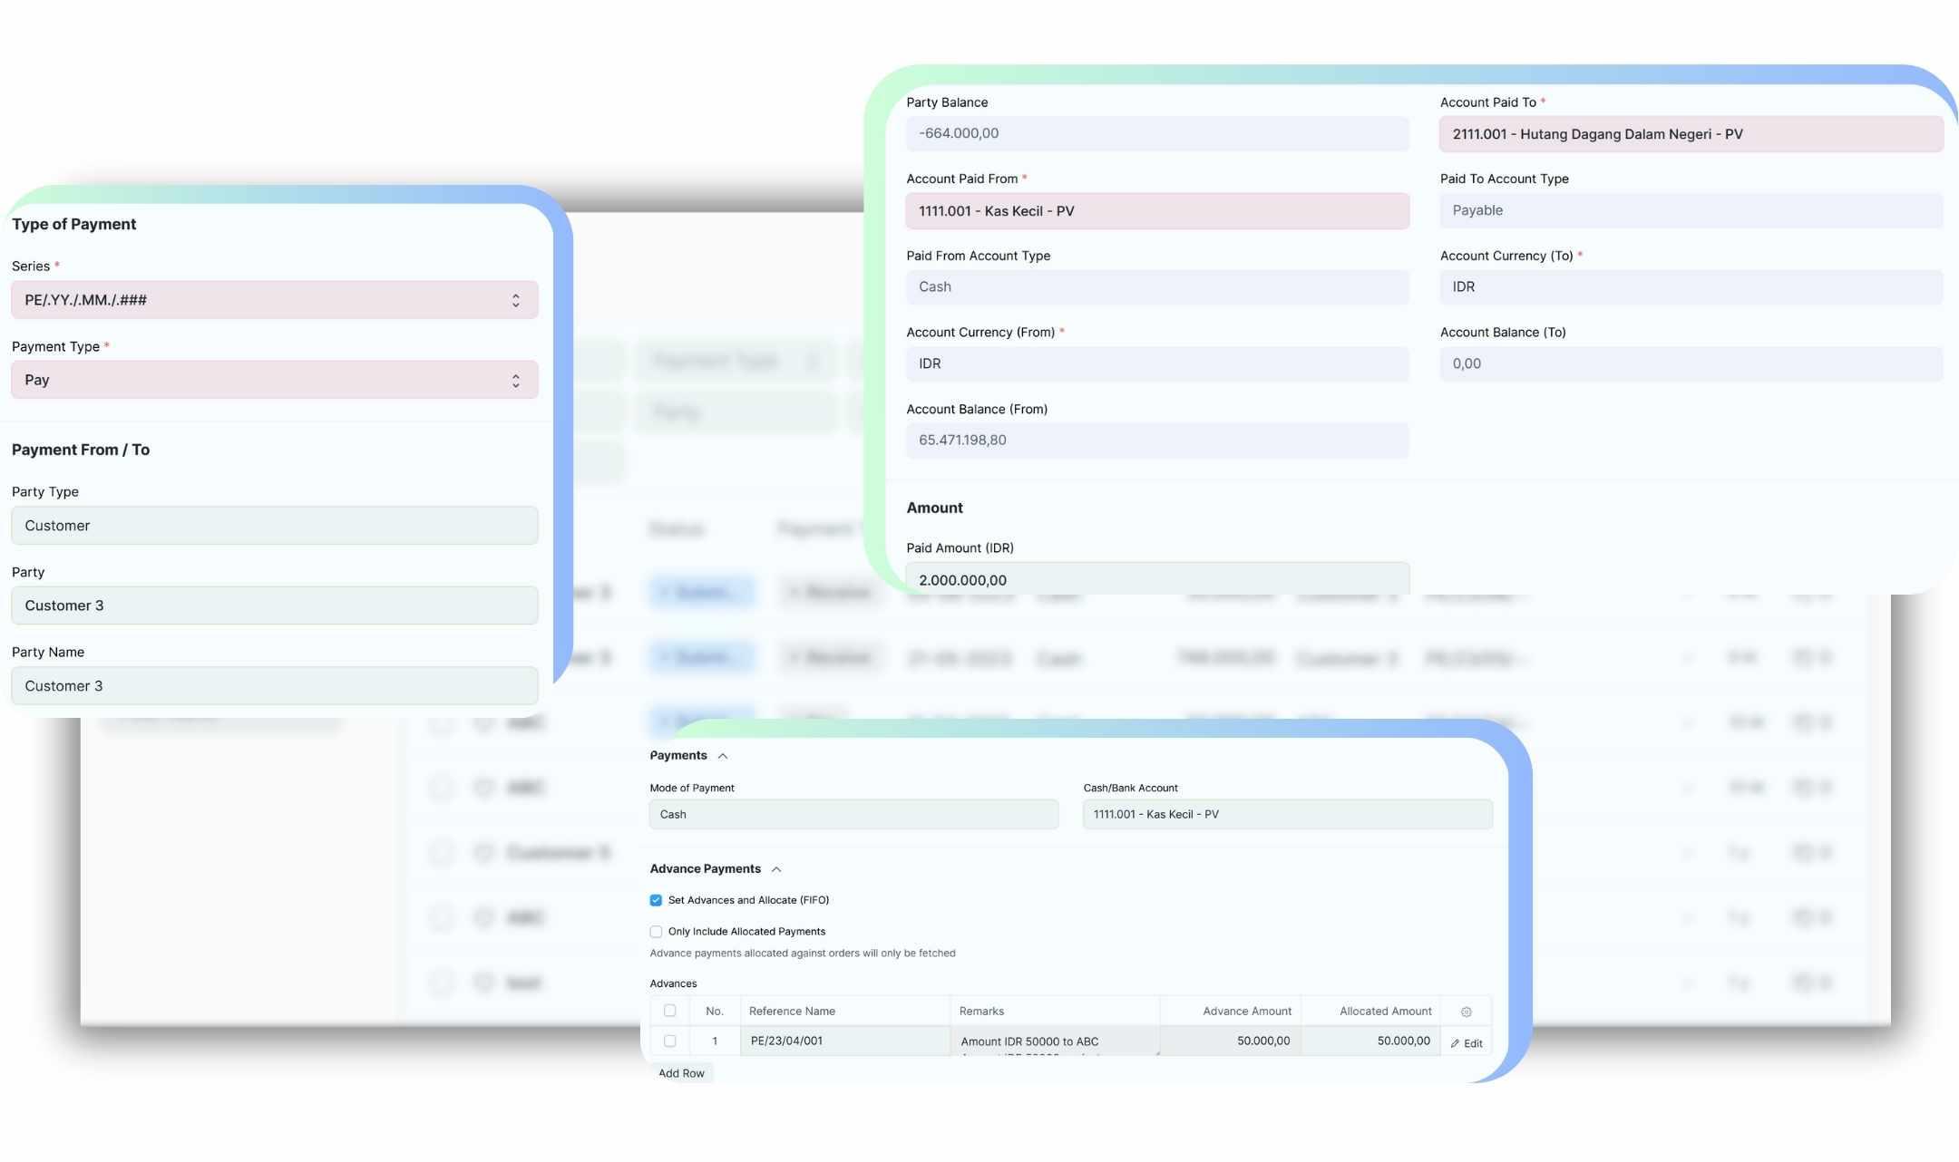The height and width of the screenshot is (1162, 1959).
Task: Click the Party field showing Customer 3
Action: pos(274,605)
